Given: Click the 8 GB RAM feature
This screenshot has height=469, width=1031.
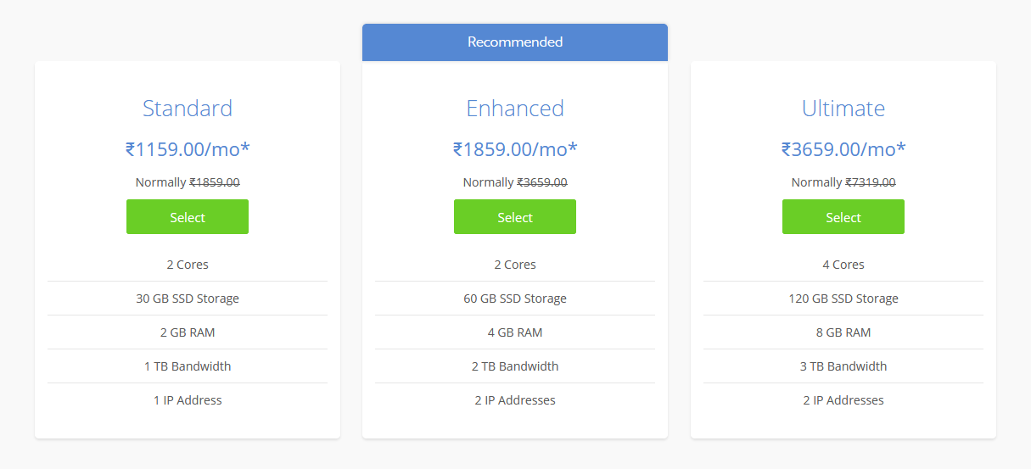Looking at the screenshot, I should pos(843,332).
